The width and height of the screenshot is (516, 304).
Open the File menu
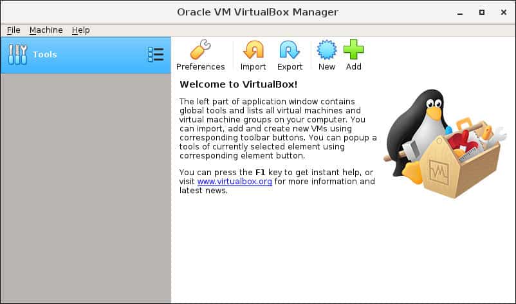[x=14, y=30]
